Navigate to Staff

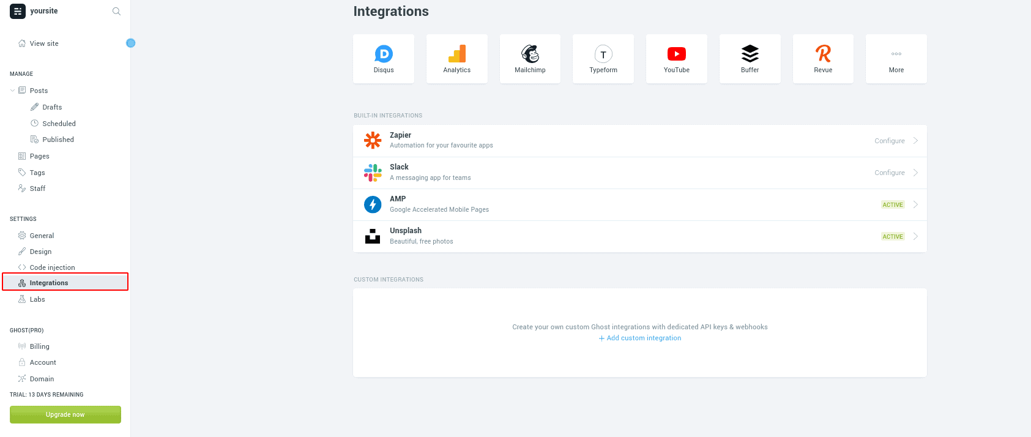tap(37, 189)
